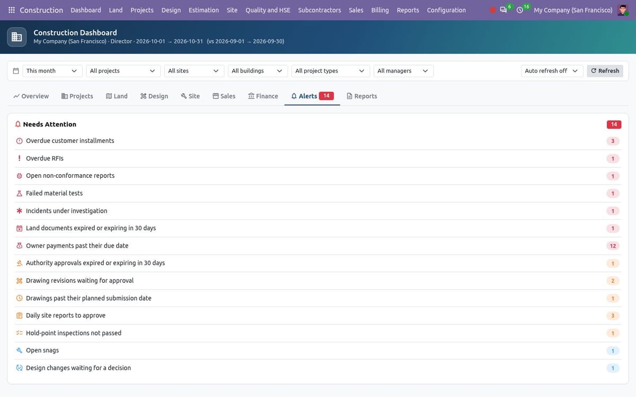This screenshot has width=636, height=397.
Task: Open the apps grid menu icon
Action: point(12,10)
